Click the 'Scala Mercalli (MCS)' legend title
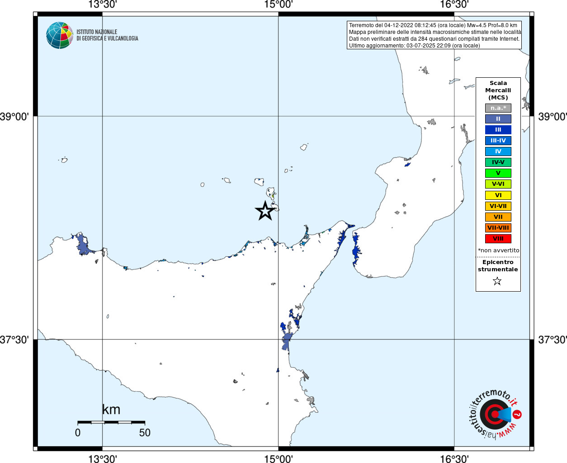The image size is (567, 463). tap(498, 90)
